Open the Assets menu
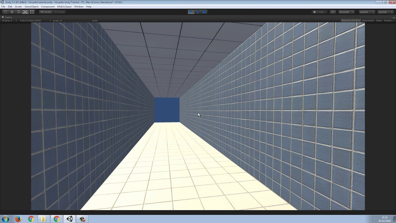 tap(18, 7)
